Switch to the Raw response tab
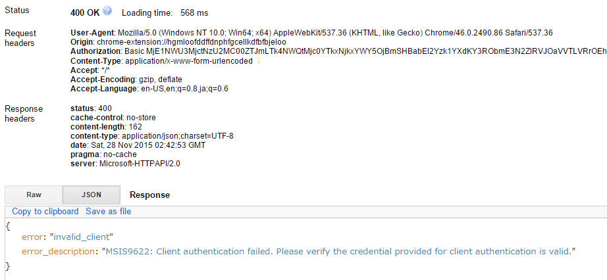The image size is (607, 280). coord(34,195)
